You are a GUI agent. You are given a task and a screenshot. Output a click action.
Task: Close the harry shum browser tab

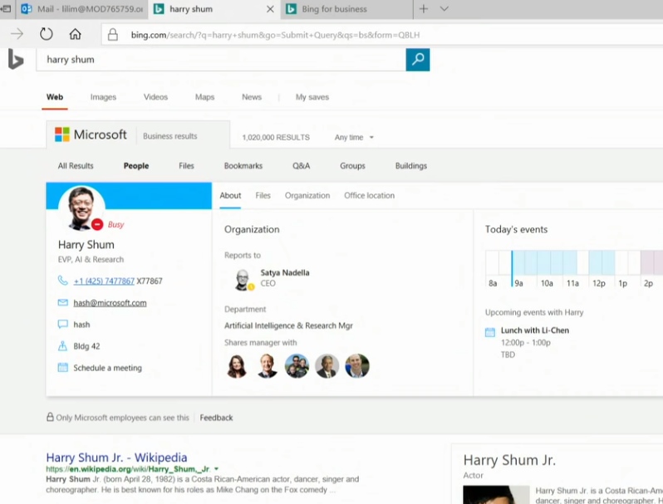(270, 9)
